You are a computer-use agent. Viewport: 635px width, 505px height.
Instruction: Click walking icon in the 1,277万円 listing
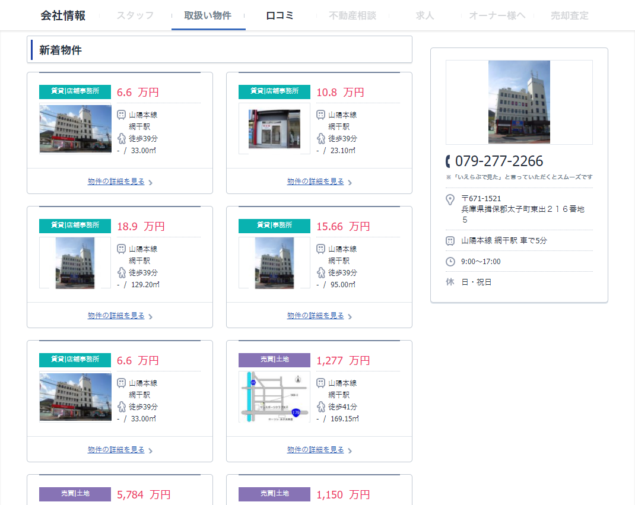tap(320, 407)
